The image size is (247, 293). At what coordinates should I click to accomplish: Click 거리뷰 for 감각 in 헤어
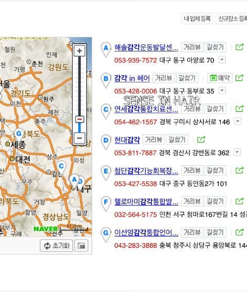pyautogui.click(x=164, y=78)
